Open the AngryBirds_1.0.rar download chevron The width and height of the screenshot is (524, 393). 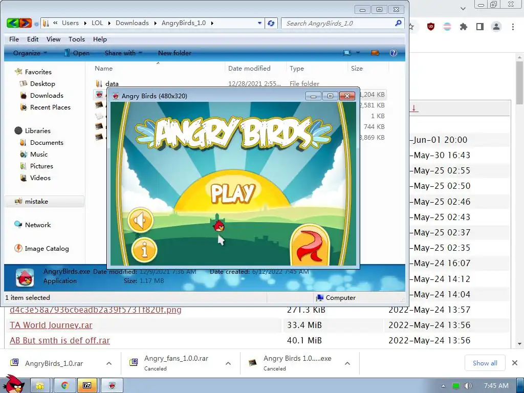click(x=109, y=363)
